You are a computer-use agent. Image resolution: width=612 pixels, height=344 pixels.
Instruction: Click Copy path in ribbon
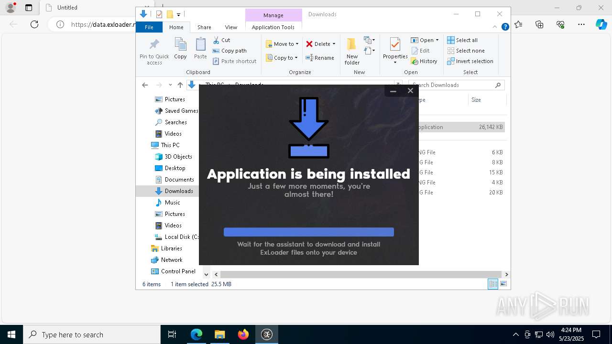[x=229, y=51]
